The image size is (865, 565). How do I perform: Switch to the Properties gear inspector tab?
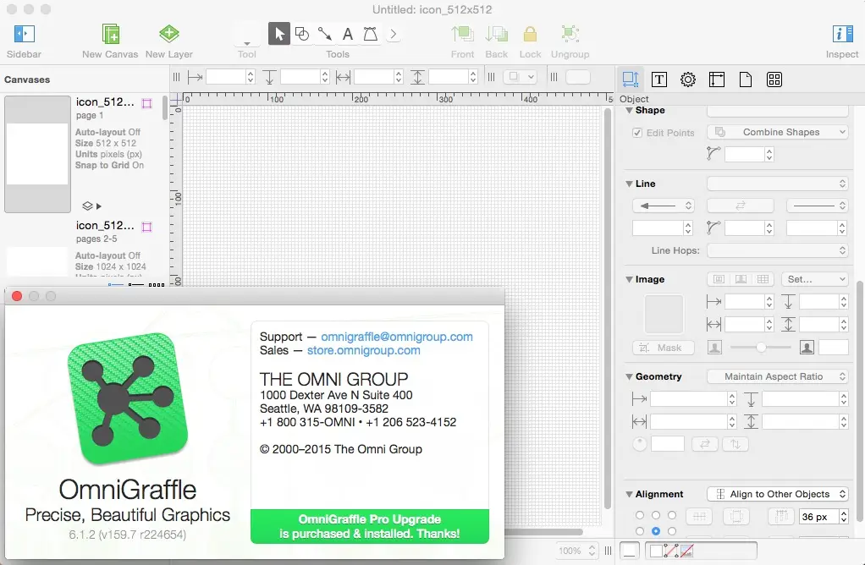(x=687, y=80)
